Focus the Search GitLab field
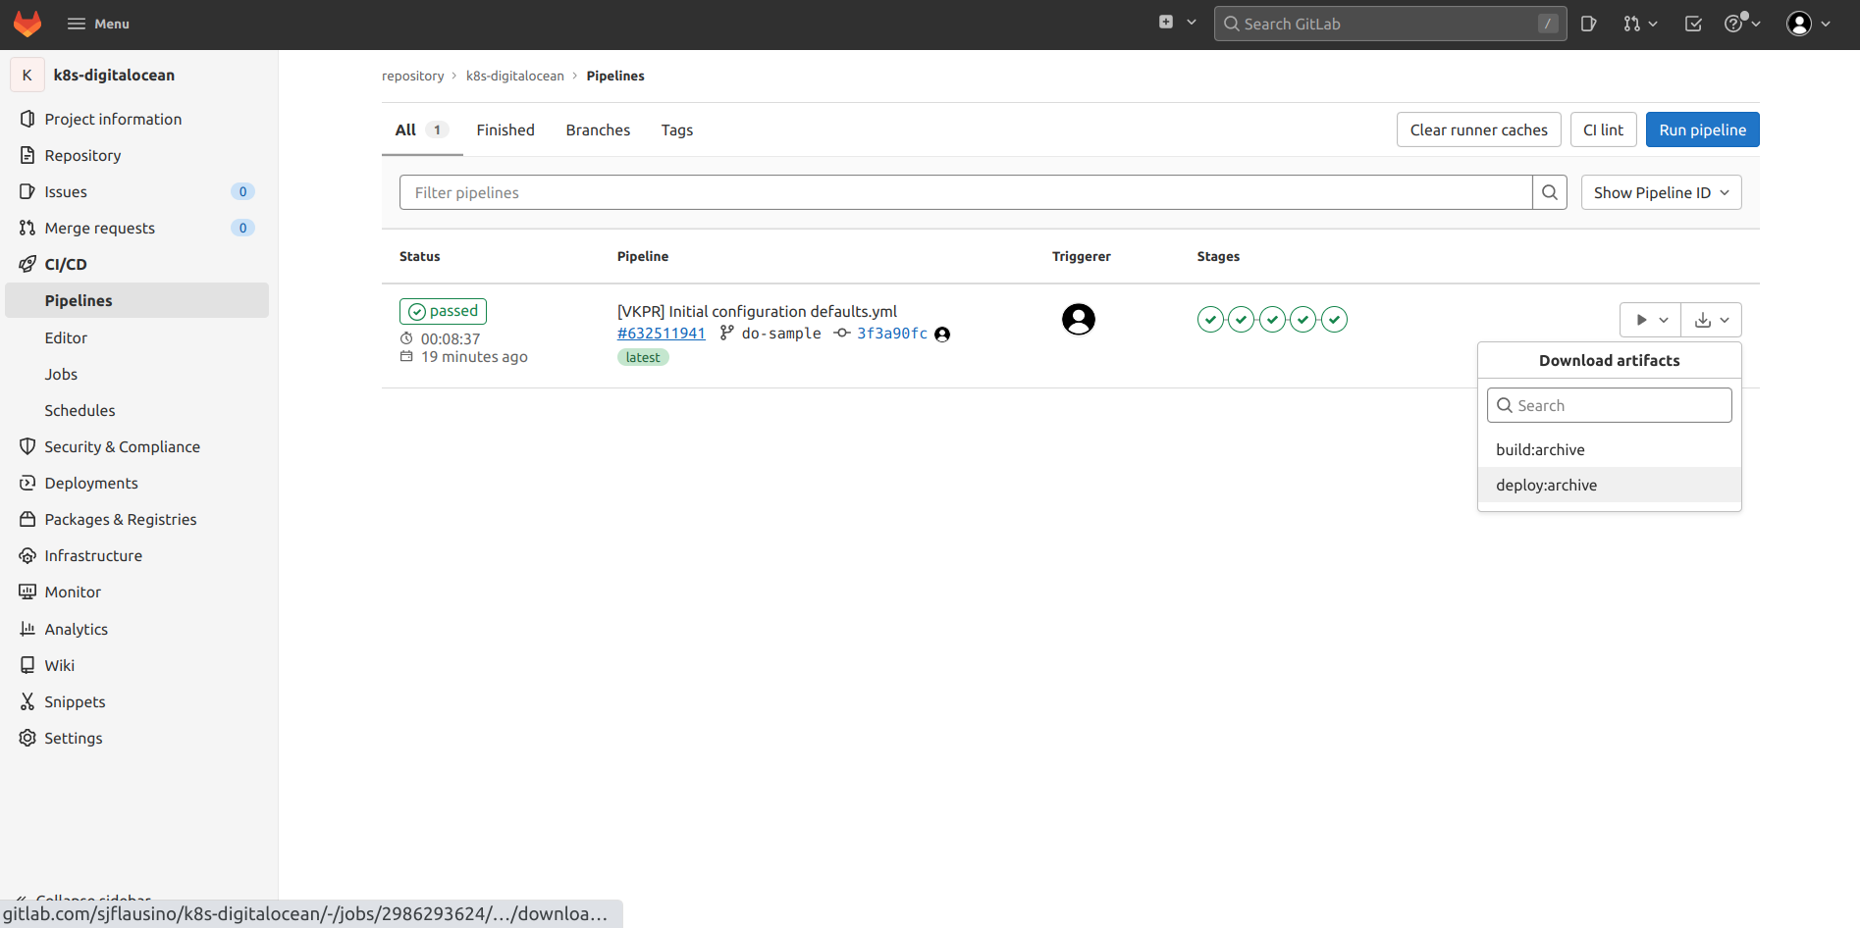This screenshot has width=1860, height=928. (1390, 24)
